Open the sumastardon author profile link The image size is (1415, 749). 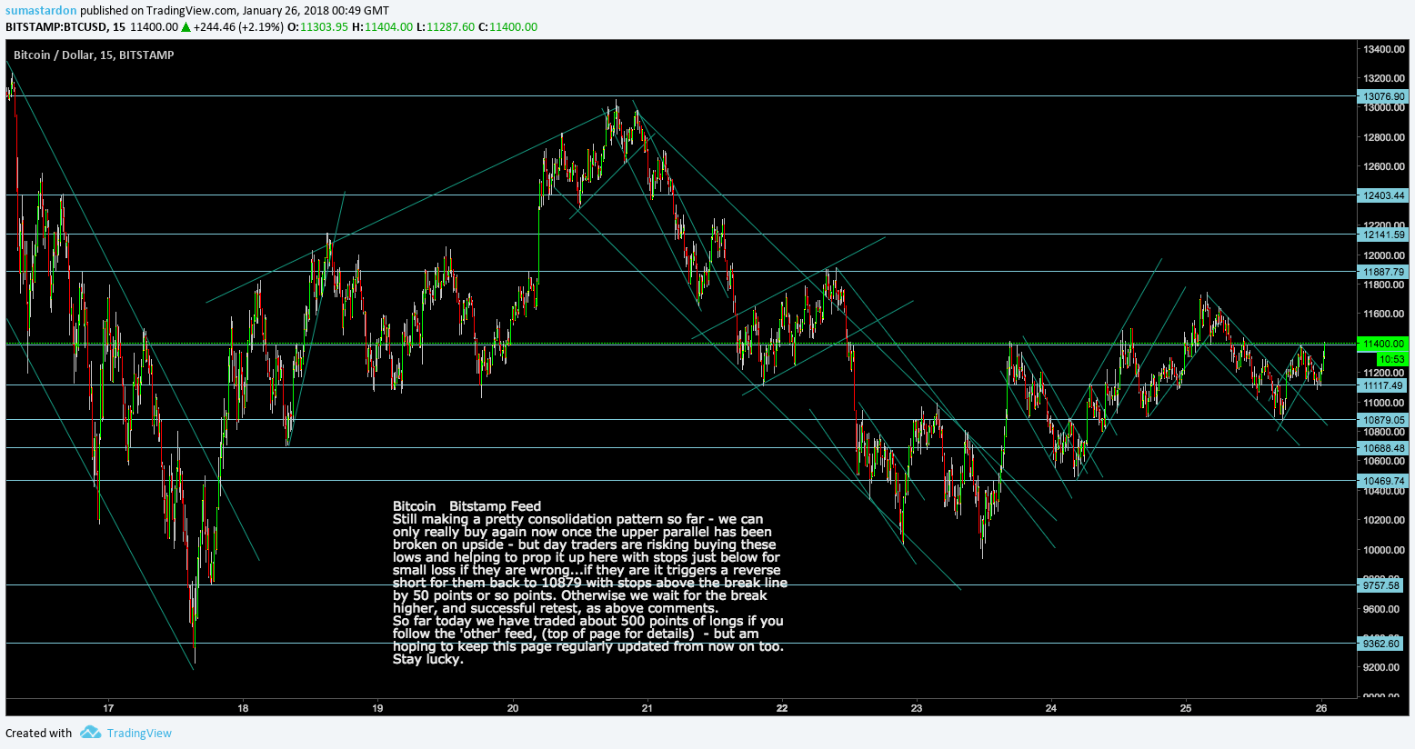40,10
